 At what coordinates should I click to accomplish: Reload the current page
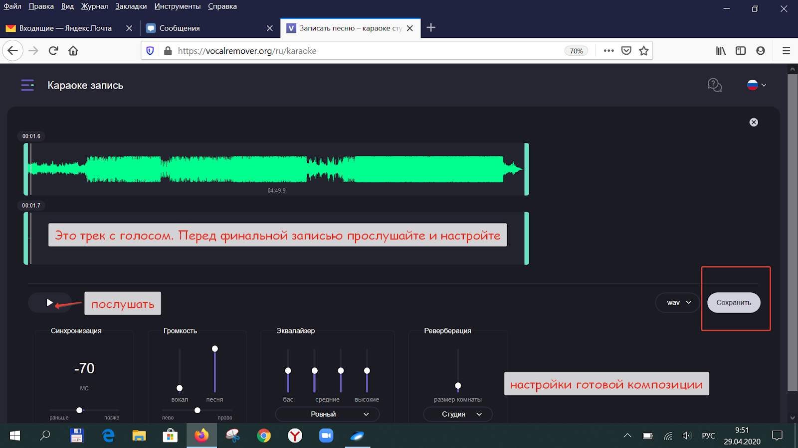click(53, 51)
